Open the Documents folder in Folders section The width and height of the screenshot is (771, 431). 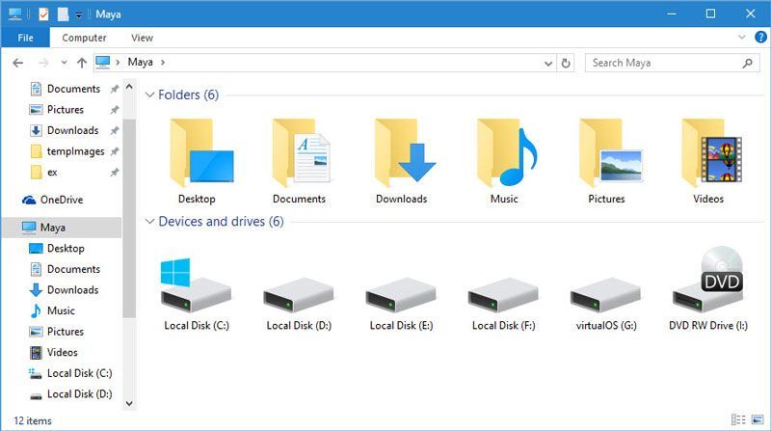tap(301, 152)
